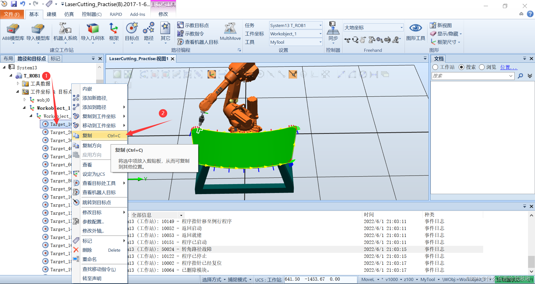Open the 导入模型库 import library

tap(38, 33)
